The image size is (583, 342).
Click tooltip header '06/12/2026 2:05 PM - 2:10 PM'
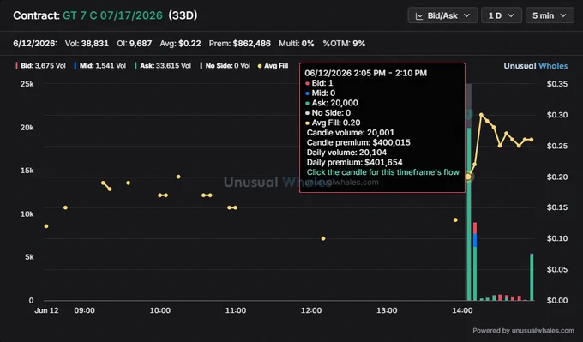[365, 73]
